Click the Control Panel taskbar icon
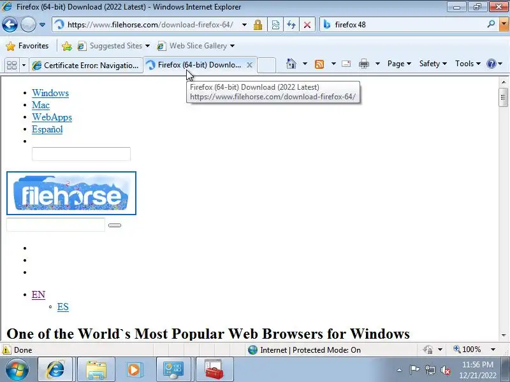510x382 pixels. [173, 369]
